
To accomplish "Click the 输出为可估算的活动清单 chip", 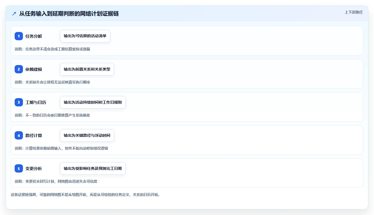I will [x=85, y=36].
